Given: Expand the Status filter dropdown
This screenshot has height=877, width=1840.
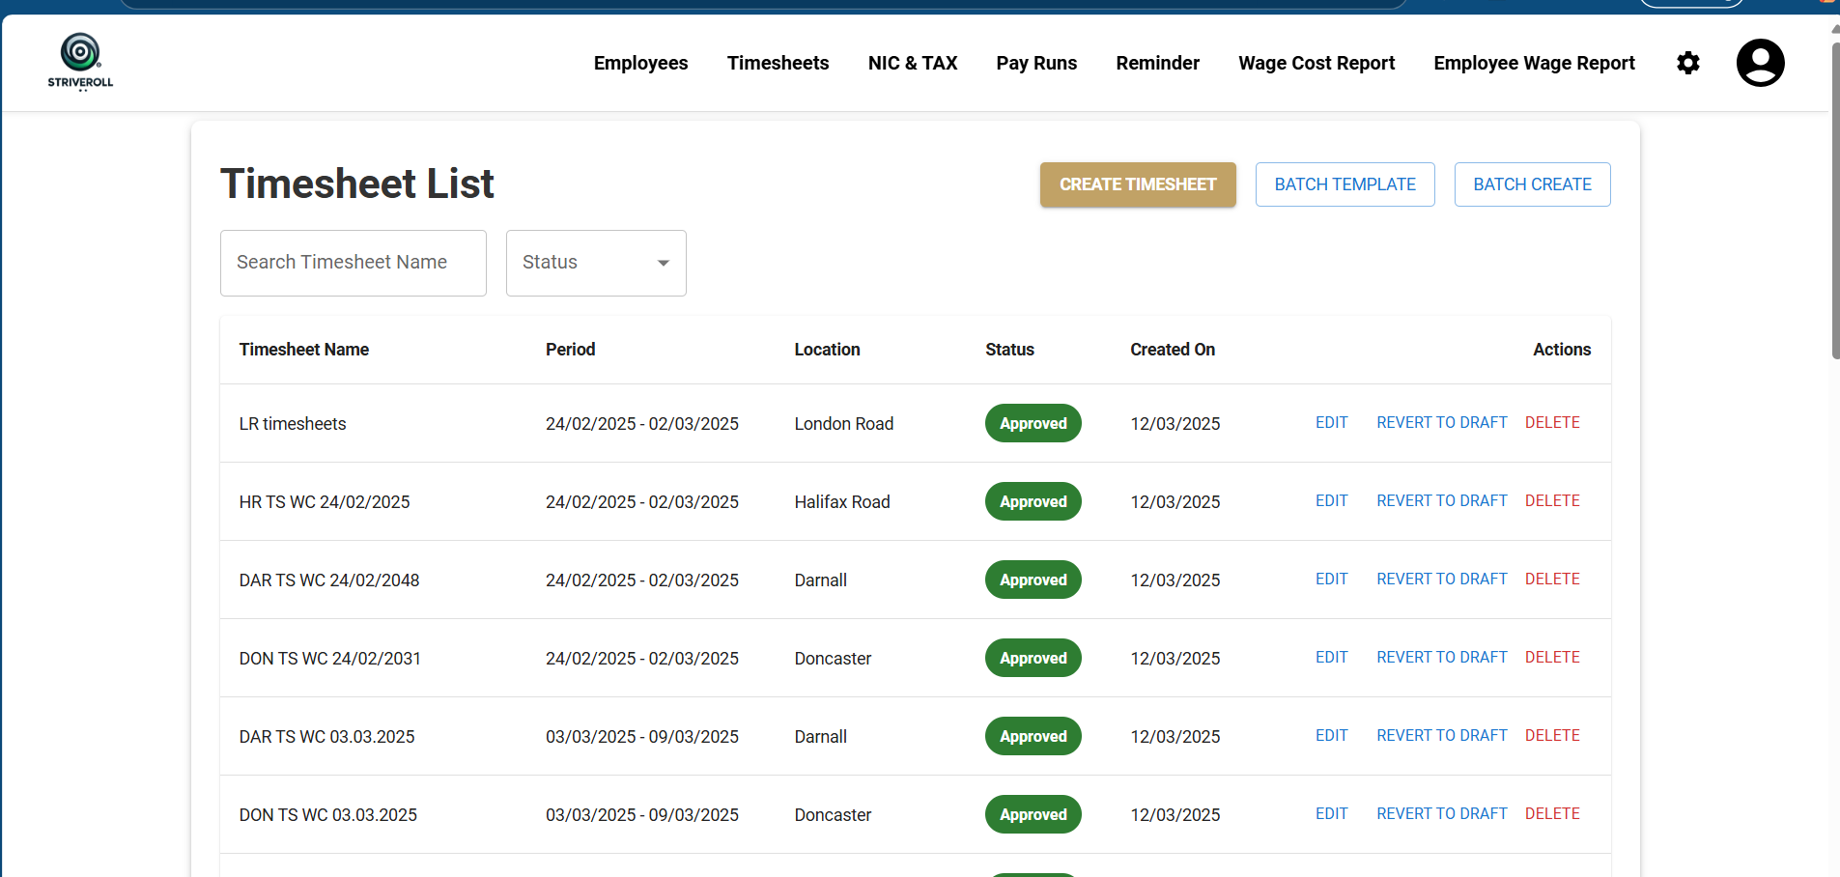Looking at the screenshot, I should click(596, 263).
